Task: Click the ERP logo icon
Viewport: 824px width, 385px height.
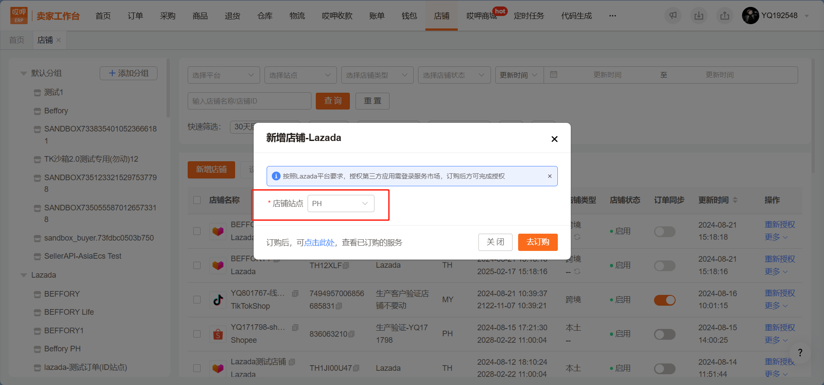Action: coord(19,16)
